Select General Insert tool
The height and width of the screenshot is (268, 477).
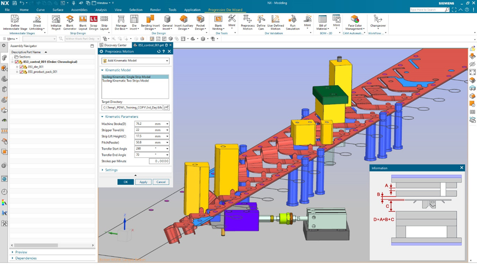(167, 23)
